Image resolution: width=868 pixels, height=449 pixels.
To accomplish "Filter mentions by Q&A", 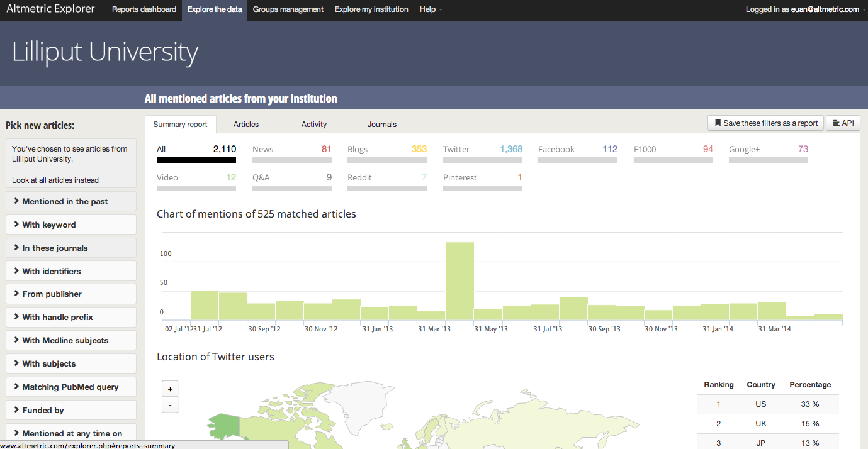I will (x=291, y=181).
